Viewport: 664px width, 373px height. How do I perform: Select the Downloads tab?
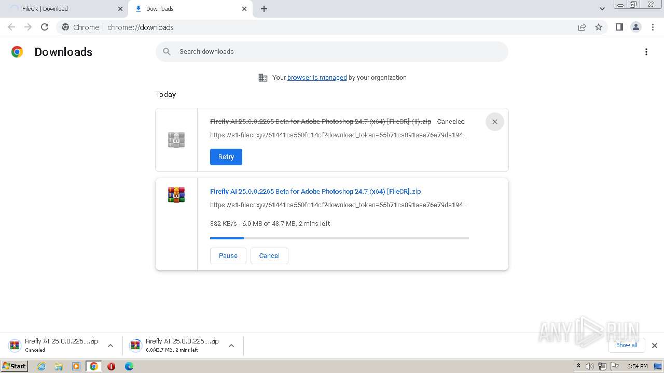(x=187, y=9)
